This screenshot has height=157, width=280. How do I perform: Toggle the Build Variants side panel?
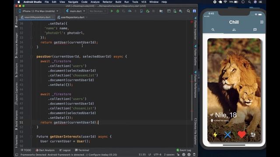click(17, 120)
